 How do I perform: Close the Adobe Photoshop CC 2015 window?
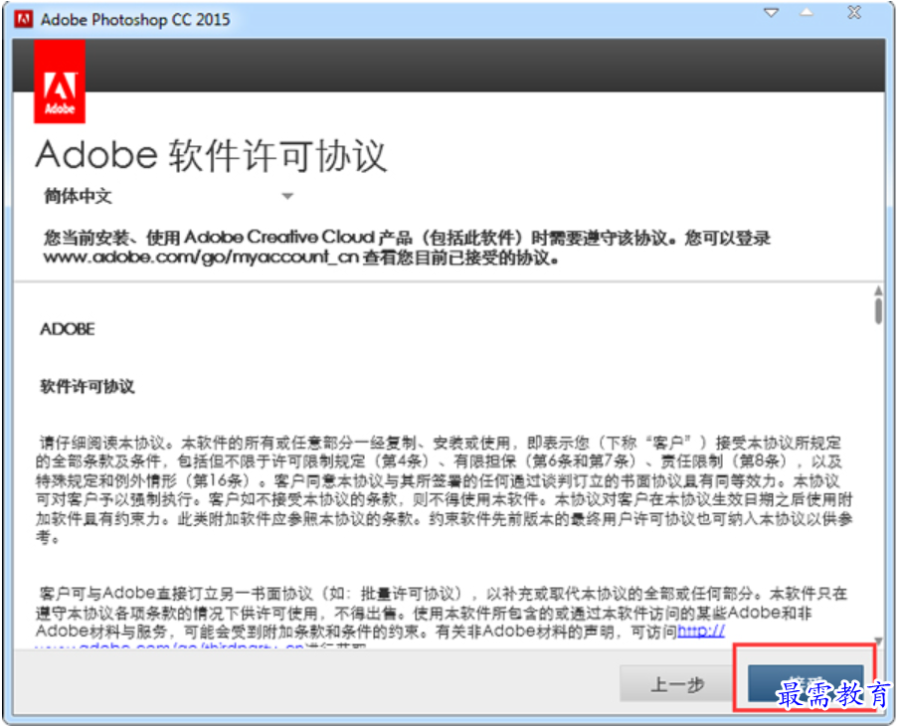point(854,12)
